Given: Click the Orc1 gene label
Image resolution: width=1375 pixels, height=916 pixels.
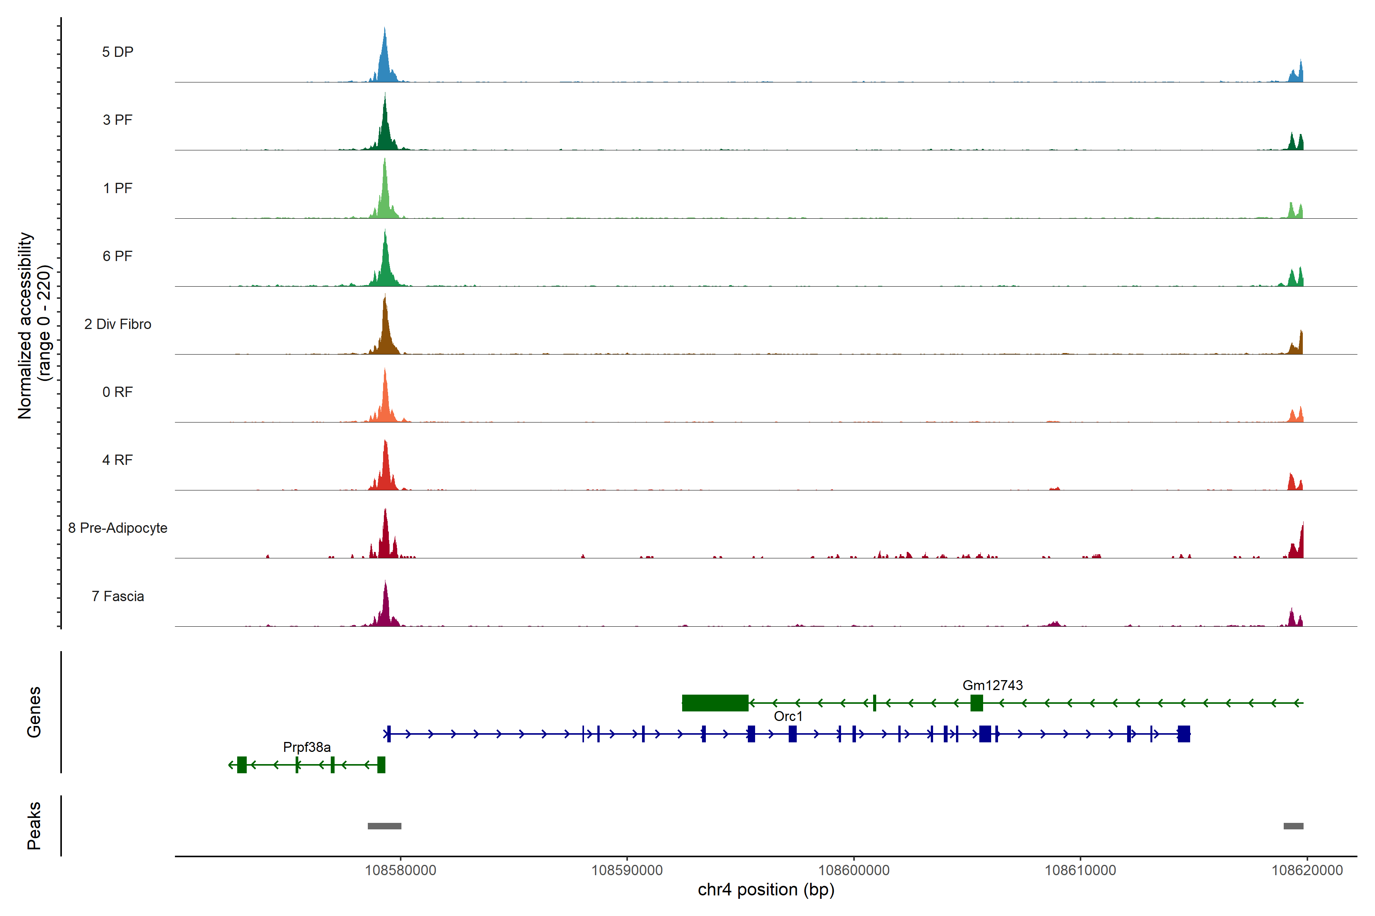Looking at the screenshot, I should (x=788, y=716).
